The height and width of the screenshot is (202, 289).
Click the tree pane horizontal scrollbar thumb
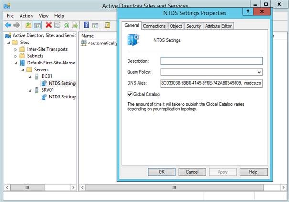pos(27,188)
